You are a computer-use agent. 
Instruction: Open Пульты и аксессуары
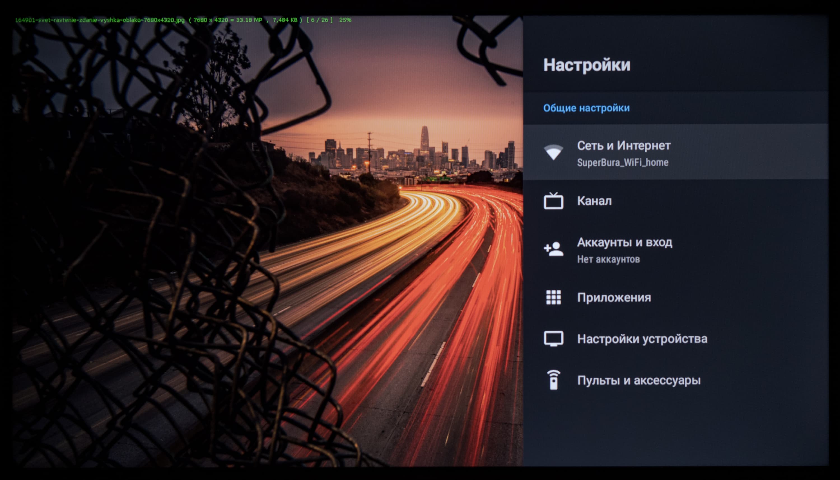(638, 380)
